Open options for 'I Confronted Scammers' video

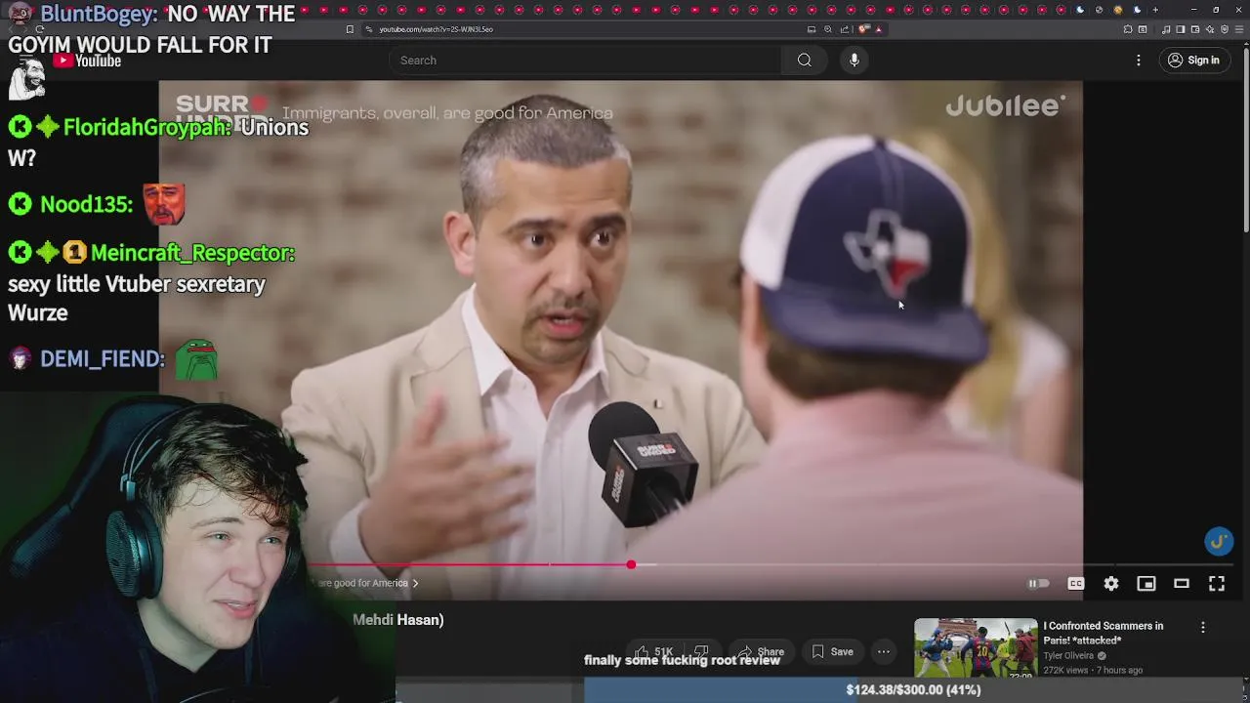pyautogui.click(x=1203, y=627)
